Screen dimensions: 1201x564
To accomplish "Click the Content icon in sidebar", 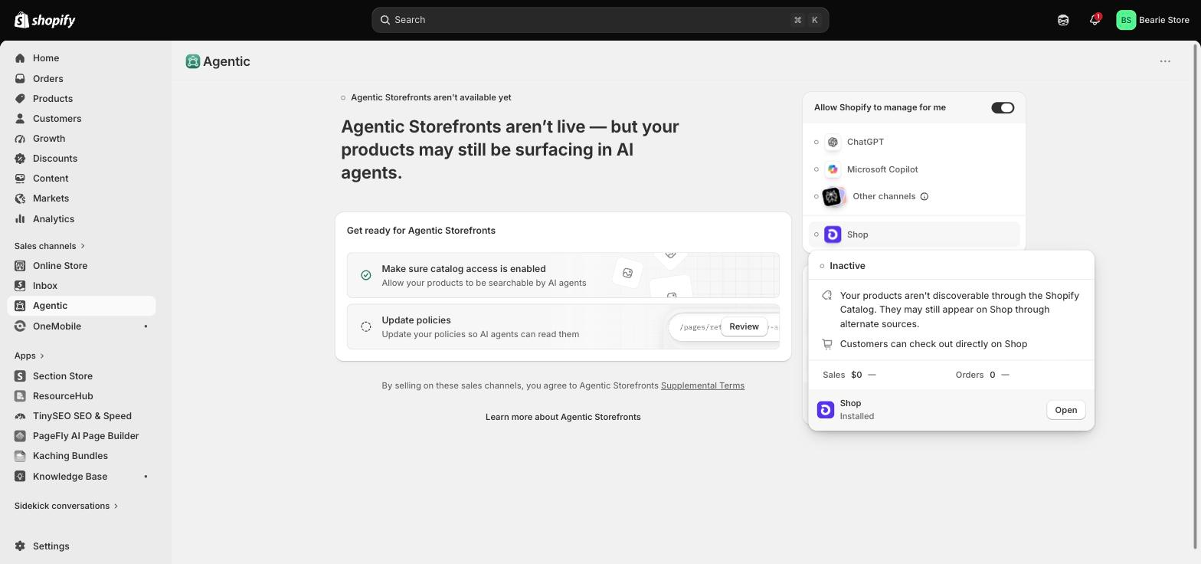I will coord(20,178).
